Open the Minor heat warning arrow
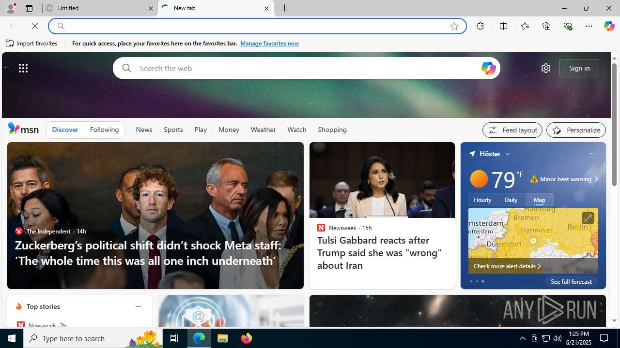 point(596,179)
